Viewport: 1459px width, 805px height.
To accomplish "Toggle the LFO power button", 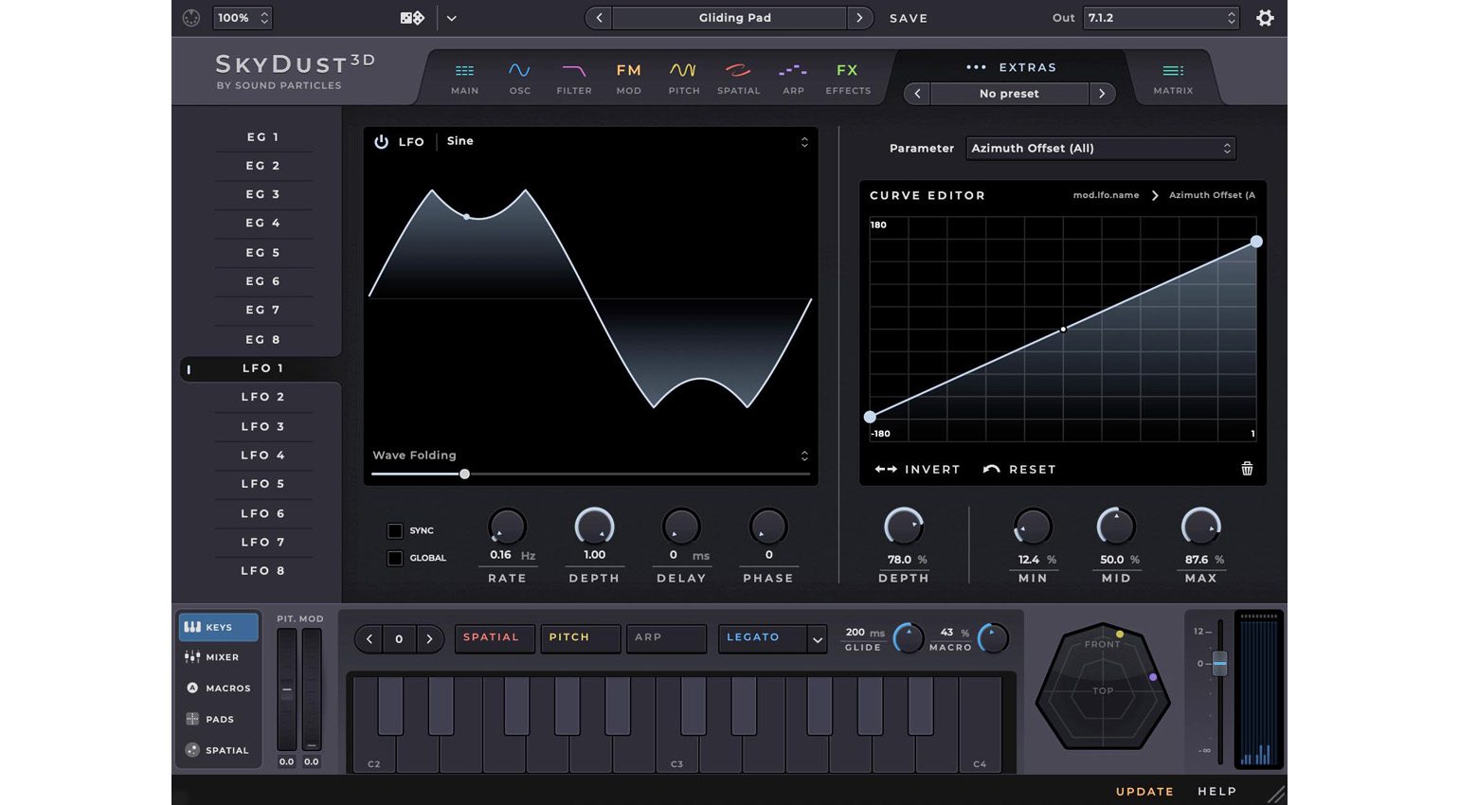I will pyautogui.click(x=381, y=142).
